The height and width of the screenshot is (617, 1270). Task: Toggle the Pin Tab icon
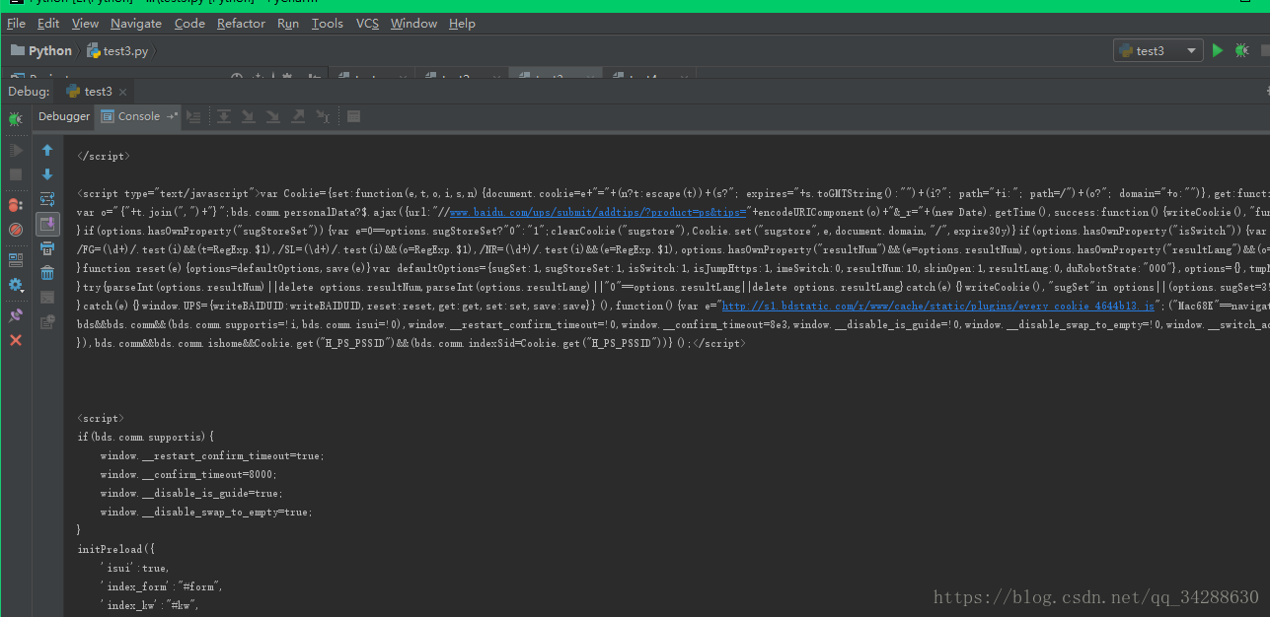pos(16,315)
